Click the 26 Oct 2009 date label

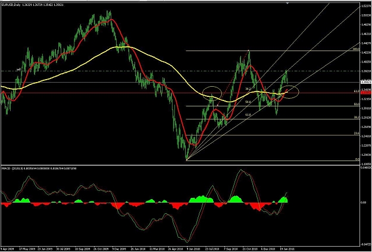tap(101, 249)
